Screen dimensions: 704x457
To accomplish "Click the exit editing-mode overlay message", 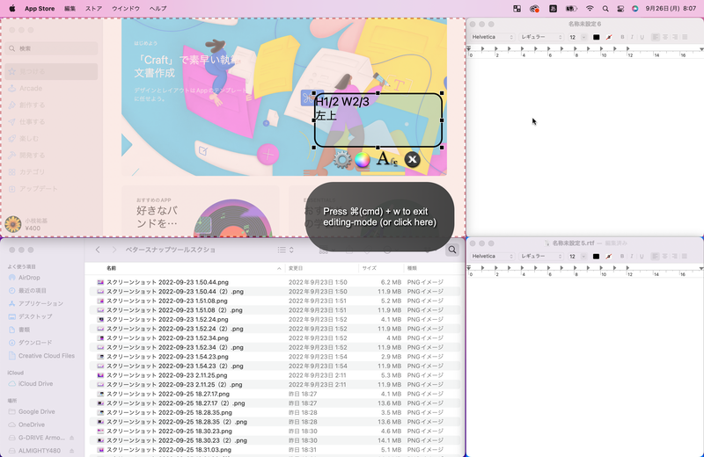I will (x=379, y=216).
